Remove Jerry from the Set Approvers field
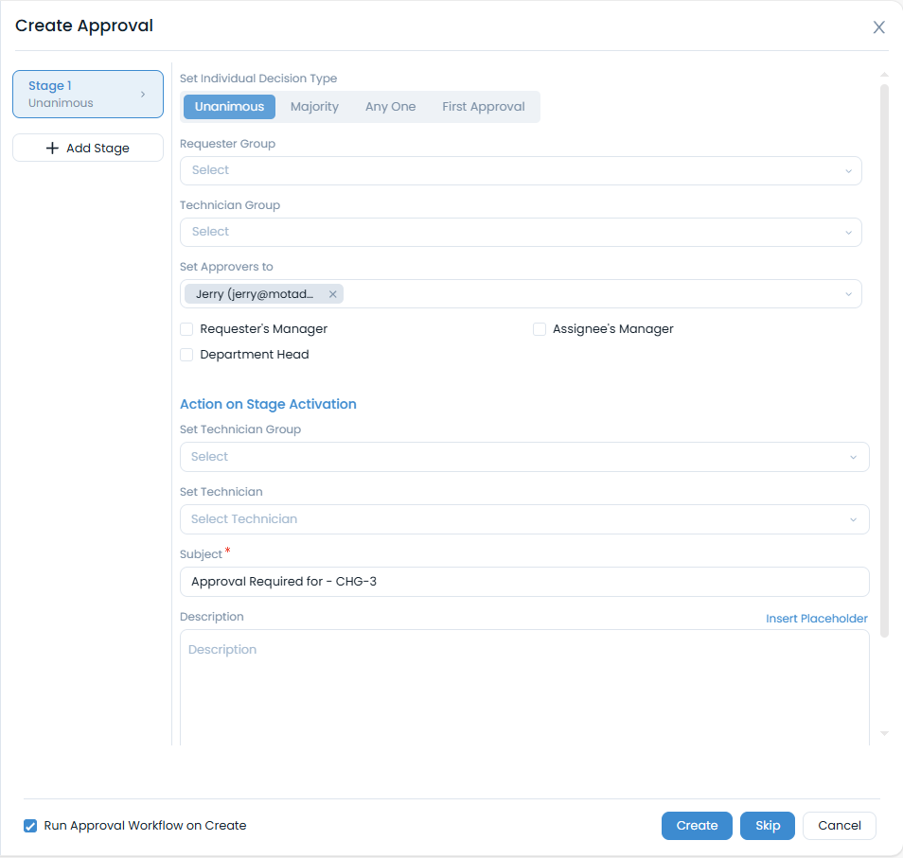This screenshot has width=903, height=858. click(333, 294)
